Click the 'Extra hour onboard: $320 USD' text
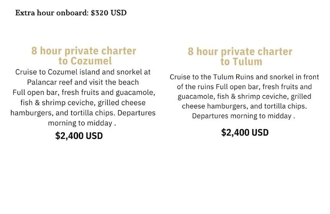Viewport: 330px width, 214px height. pyautogui.click(x=71, y=13)
